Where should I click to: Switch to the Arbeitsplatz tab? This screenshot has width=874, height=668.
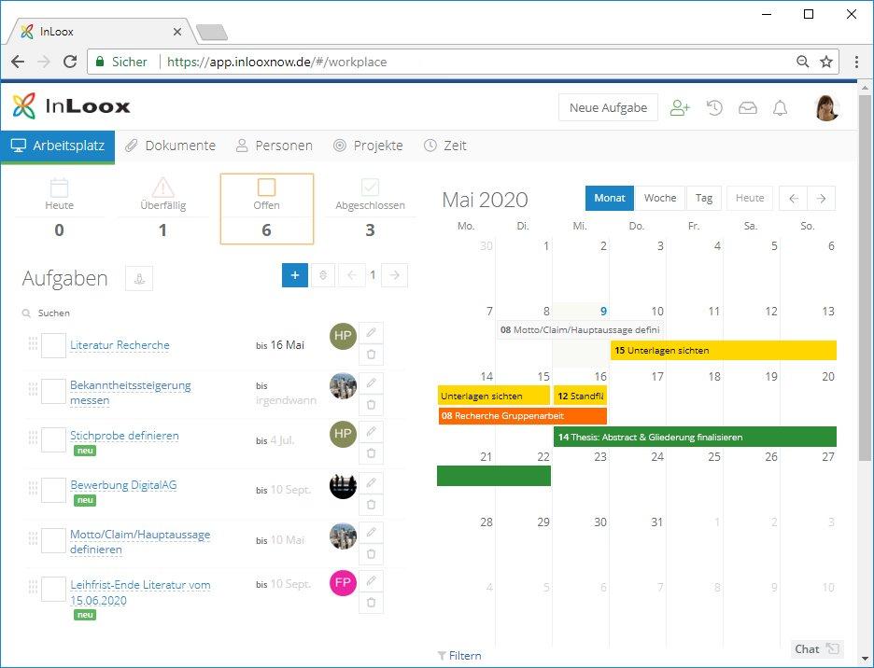(57, 146)
